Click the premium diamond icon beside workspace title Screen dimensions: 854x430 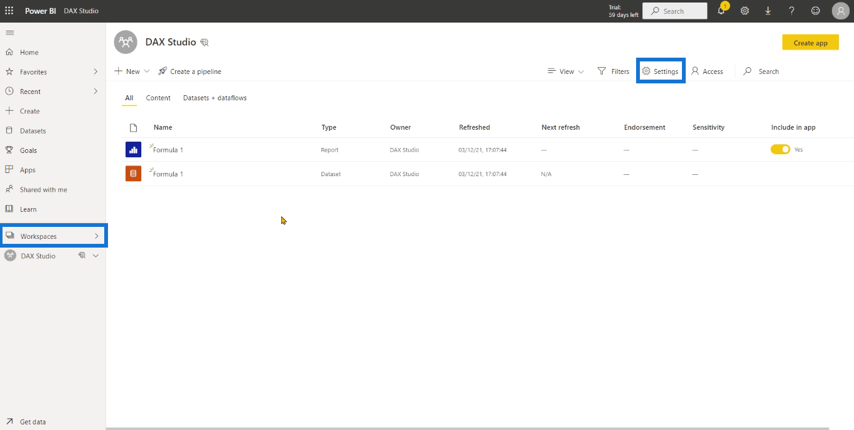[x=204, y=43]
